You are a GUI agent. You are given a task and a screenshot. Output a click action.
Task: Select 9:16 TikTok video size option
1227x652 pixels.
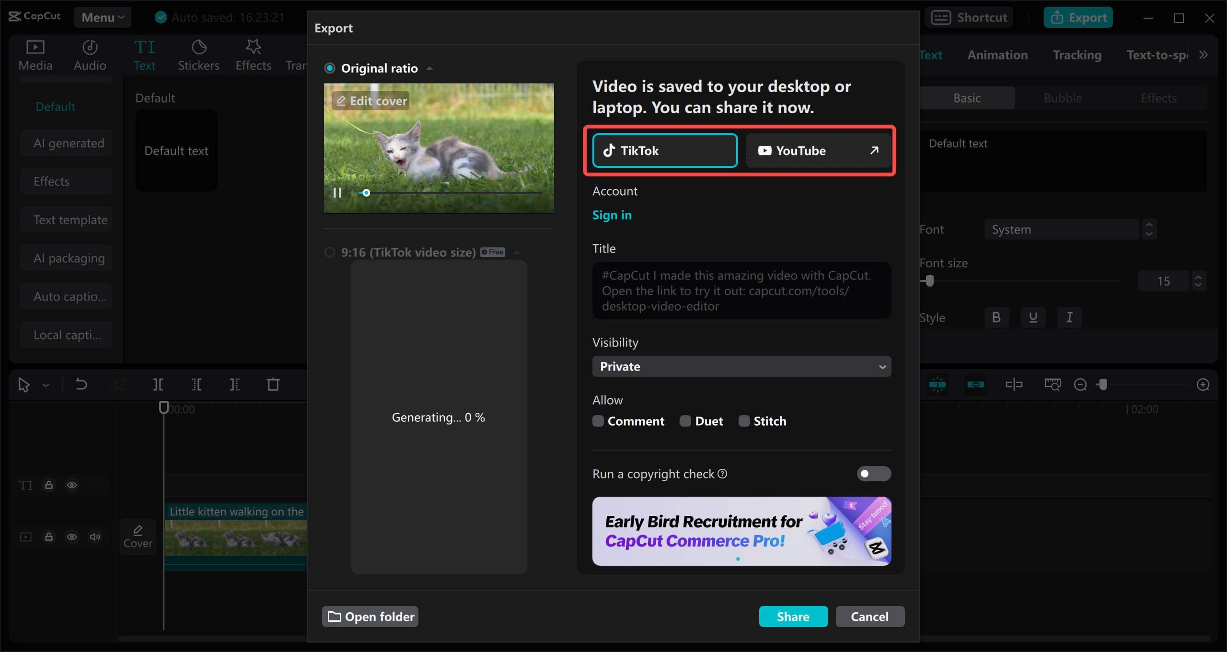[x=330, y=252]
